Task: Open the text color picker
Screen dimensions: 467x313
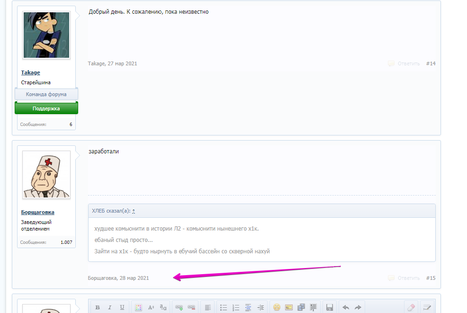Action: pyautogui.click(x=138, y=307)
